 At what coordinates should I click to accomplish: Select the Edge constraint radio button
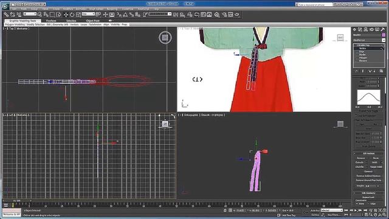(x=369, y=204)
